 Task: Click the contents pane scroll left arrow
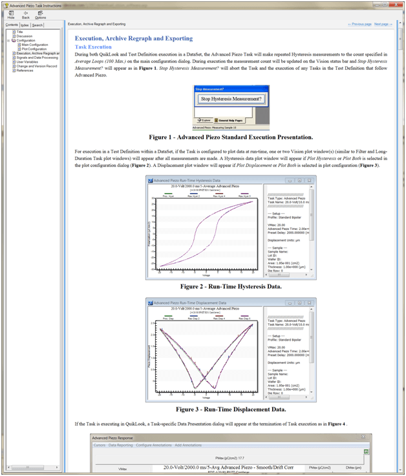[x=9, y=467]
